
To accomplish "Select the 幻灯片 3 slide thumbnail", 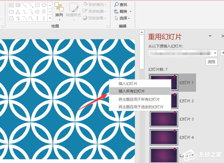I will click(x=164, y=119).
